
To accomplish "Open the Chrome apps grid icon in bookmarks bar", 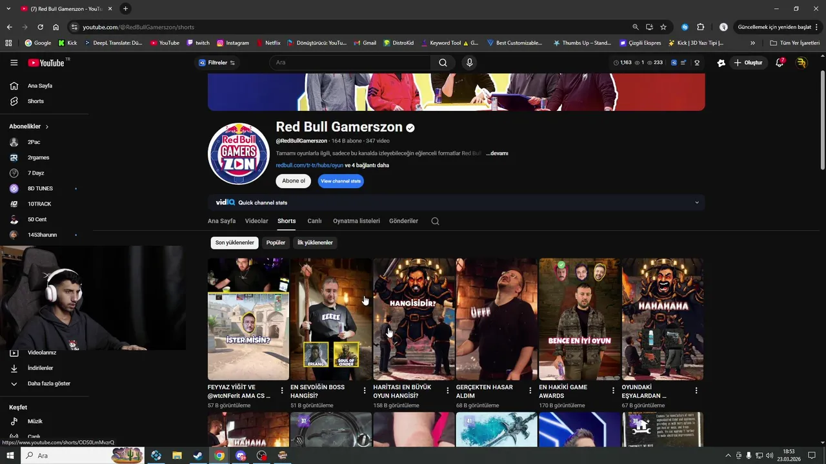I will click(8, 43).
